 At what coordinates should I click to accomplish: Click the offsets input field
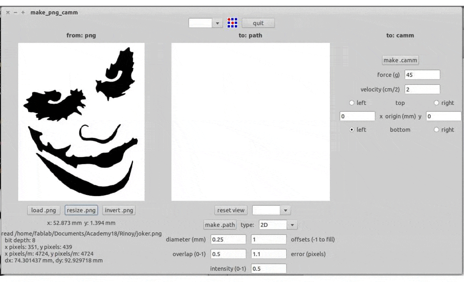click(269, 239)
